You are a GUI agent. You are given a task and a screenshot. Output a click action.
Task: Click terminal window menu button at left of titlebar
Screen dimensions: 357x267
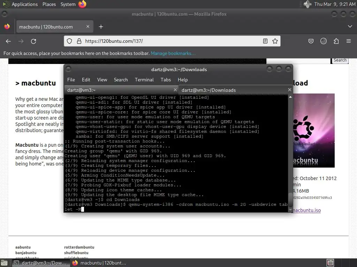pos(68,68)
